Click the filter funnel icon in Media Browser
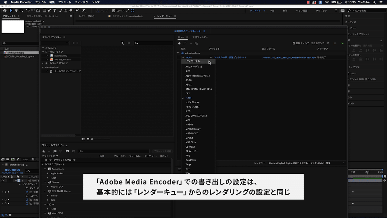 123,43
